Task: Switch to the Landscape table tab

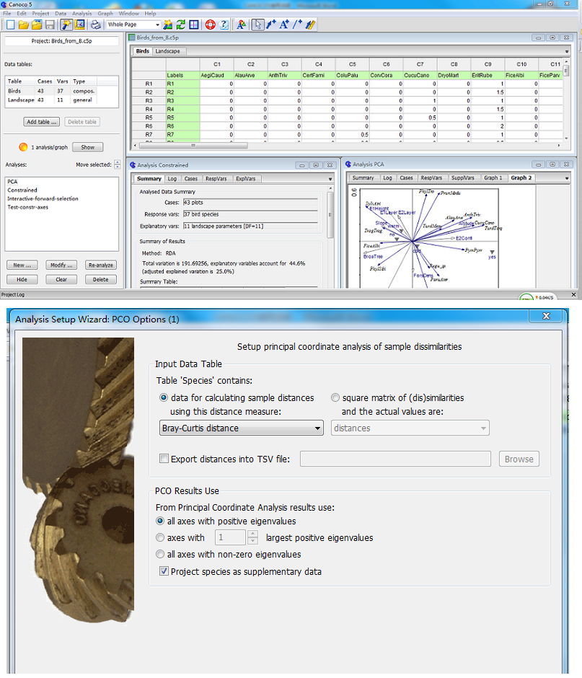Action: coord(168,51)
